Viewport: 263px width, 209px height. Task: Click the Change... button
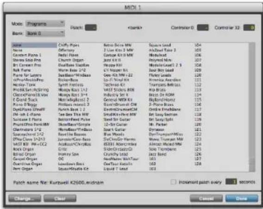coord(25,199)
